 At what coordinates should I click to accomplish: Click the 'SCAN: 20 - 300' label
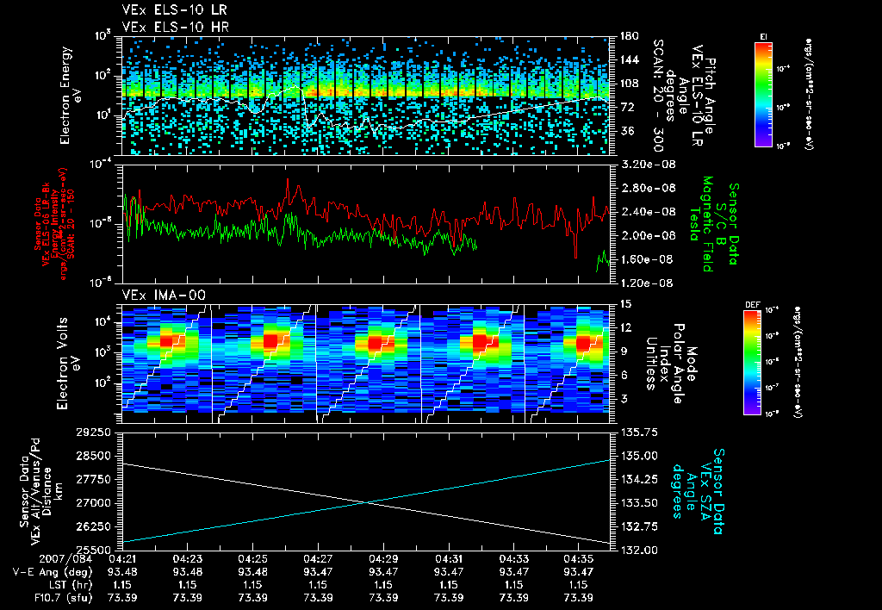point(657,96)
